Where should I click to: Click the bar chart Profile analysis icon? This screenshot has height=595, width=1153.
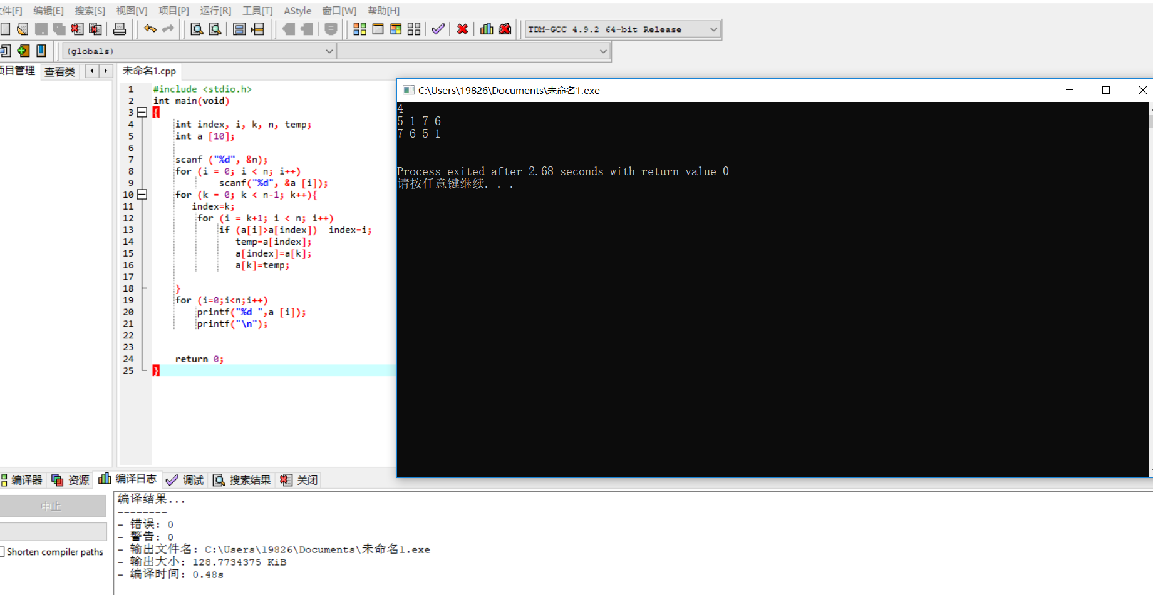[487, 29]
